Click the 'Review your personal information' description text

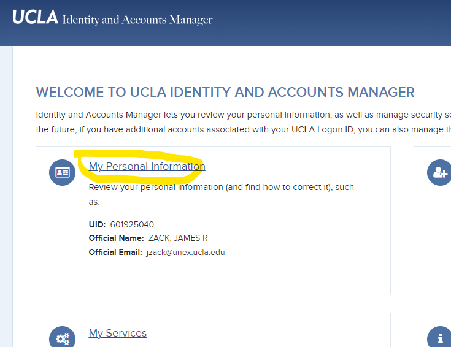tap(221, 194)
